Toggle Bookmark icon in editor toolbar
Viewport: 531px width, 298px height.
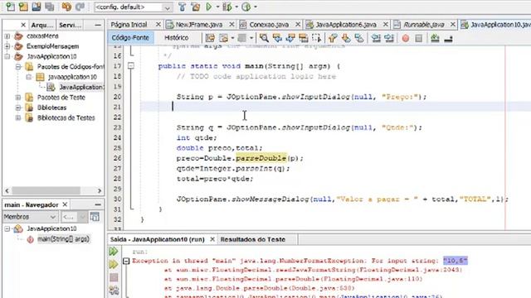[x=359, y=38]
